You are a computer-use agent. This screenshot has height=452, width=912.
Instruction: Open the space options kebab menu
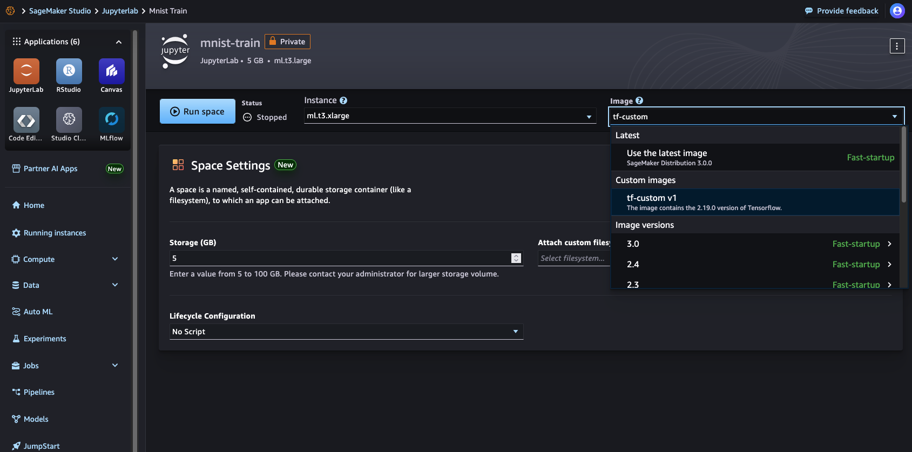(x=897, y=46)
